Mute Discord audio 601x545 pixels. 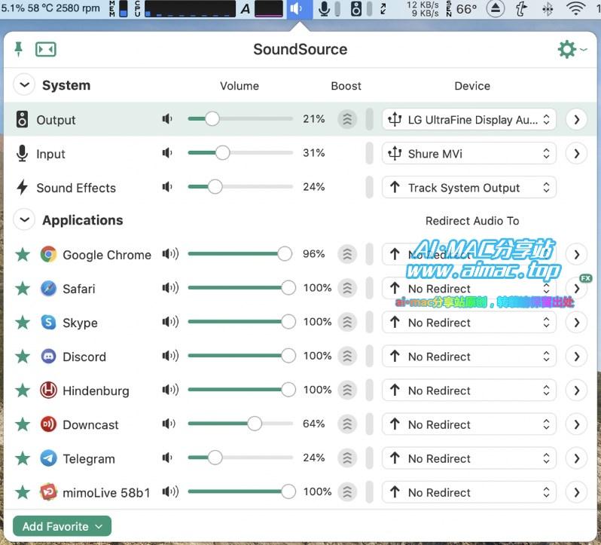170,356
